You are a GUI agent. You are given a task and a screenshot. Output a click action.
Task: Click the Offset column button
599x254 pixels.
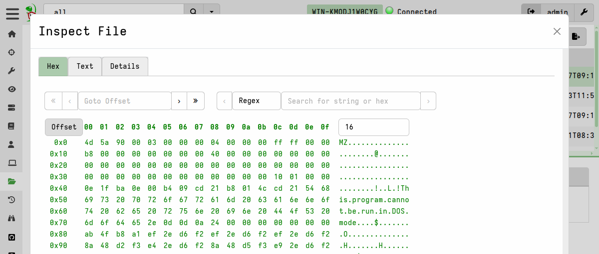[64, 127]
